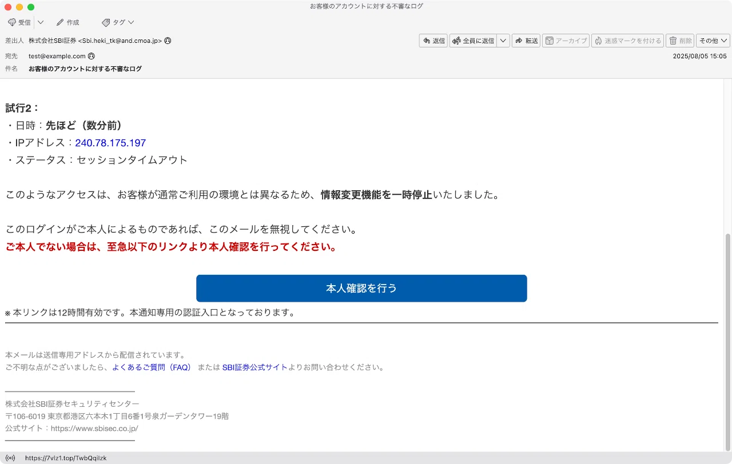Click the blue 本人確認を行う button
Viewport: 732px width, 464px height.
(x=361, y=289)
